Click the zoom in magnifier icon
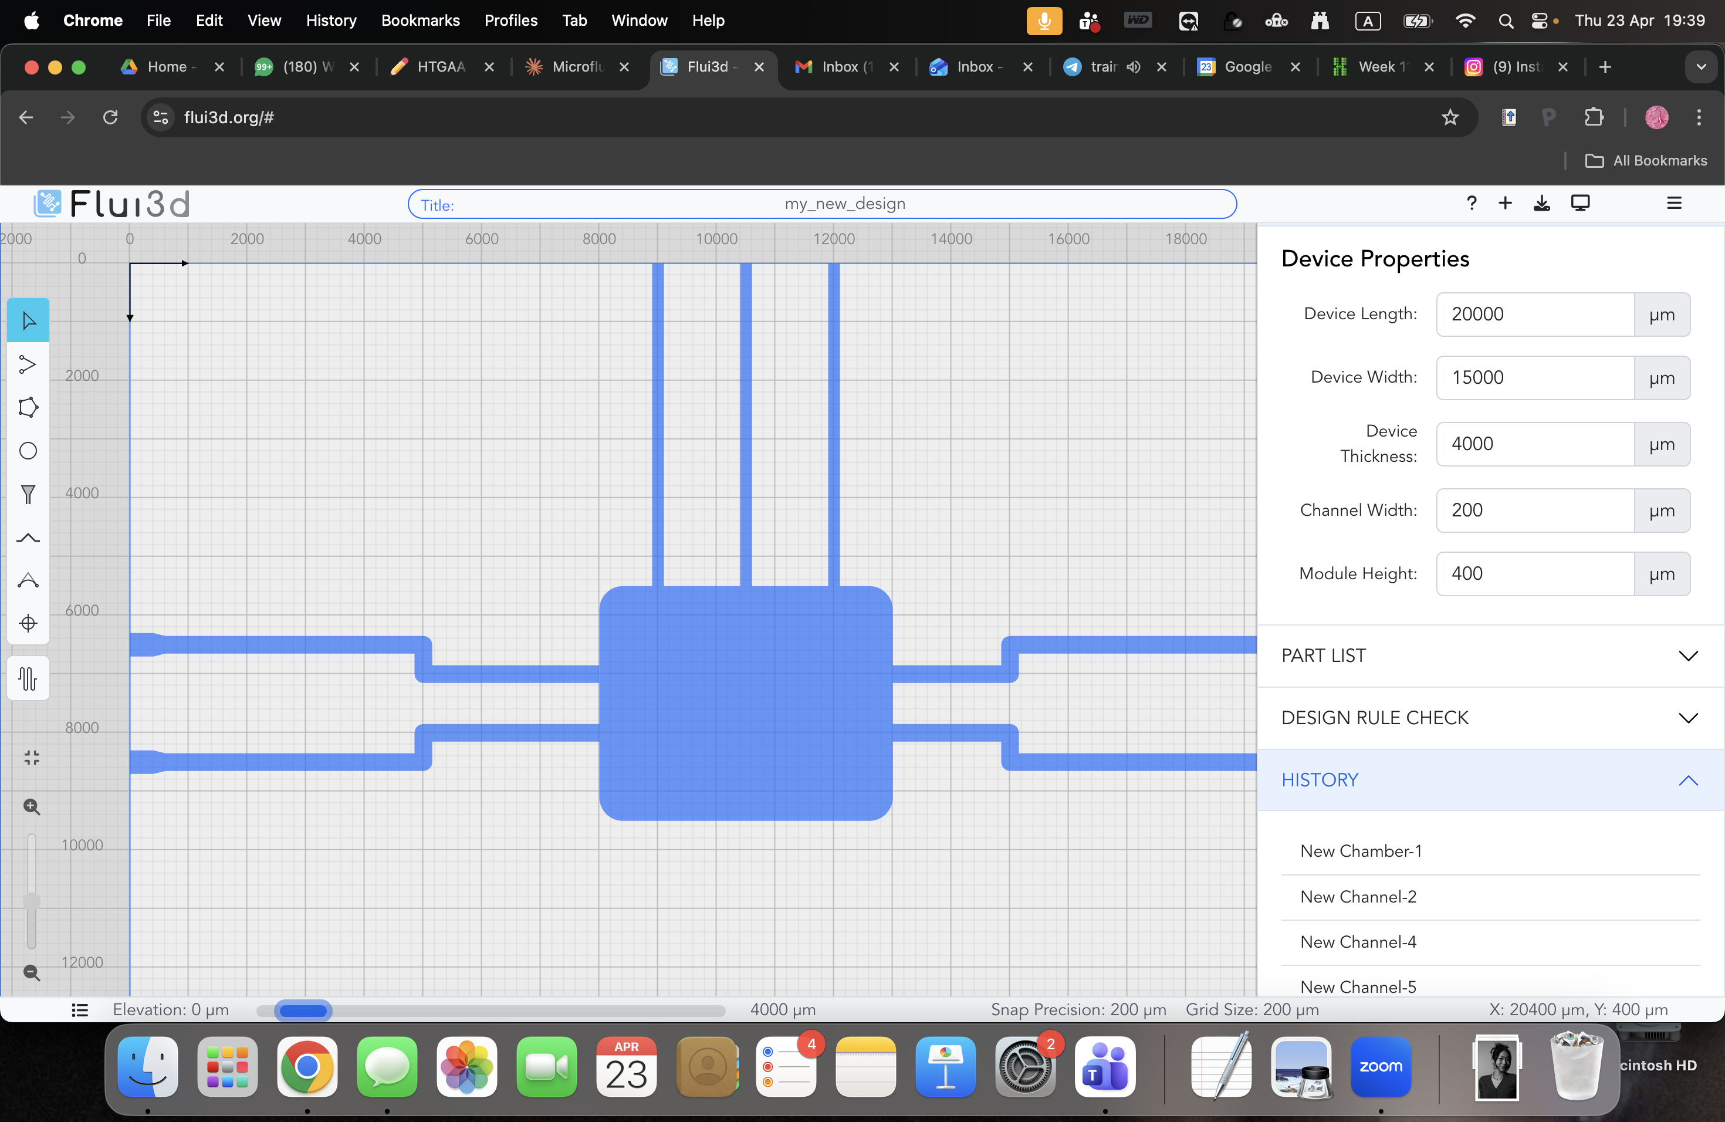 pos(31,807)
